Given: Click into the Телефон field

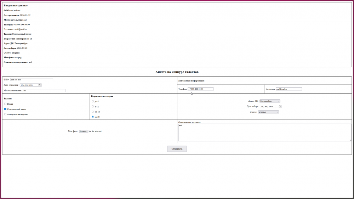Looking at the screenshot, I should coord(200,89).
